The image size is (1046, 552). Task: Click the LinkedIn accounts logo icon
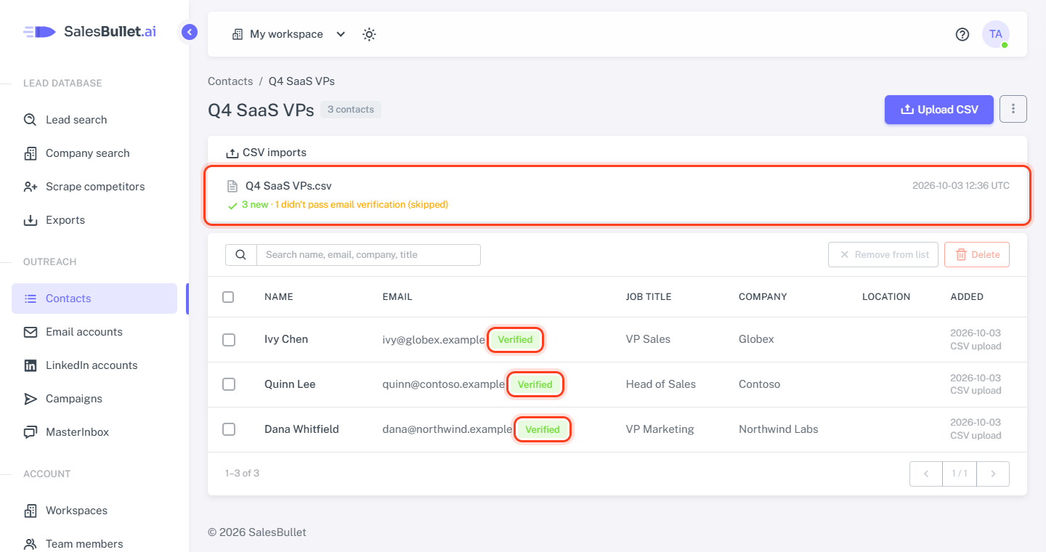click(x=31, y=365)
